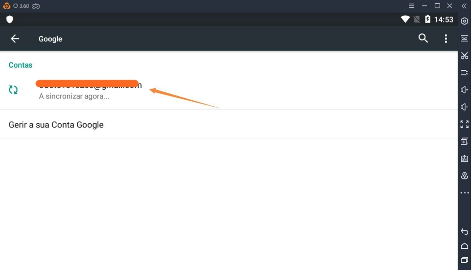The width and height of the screenshot is (471, 270).
Task: Collapse the sidebar with double chevron
Action: tap(464, 6)
